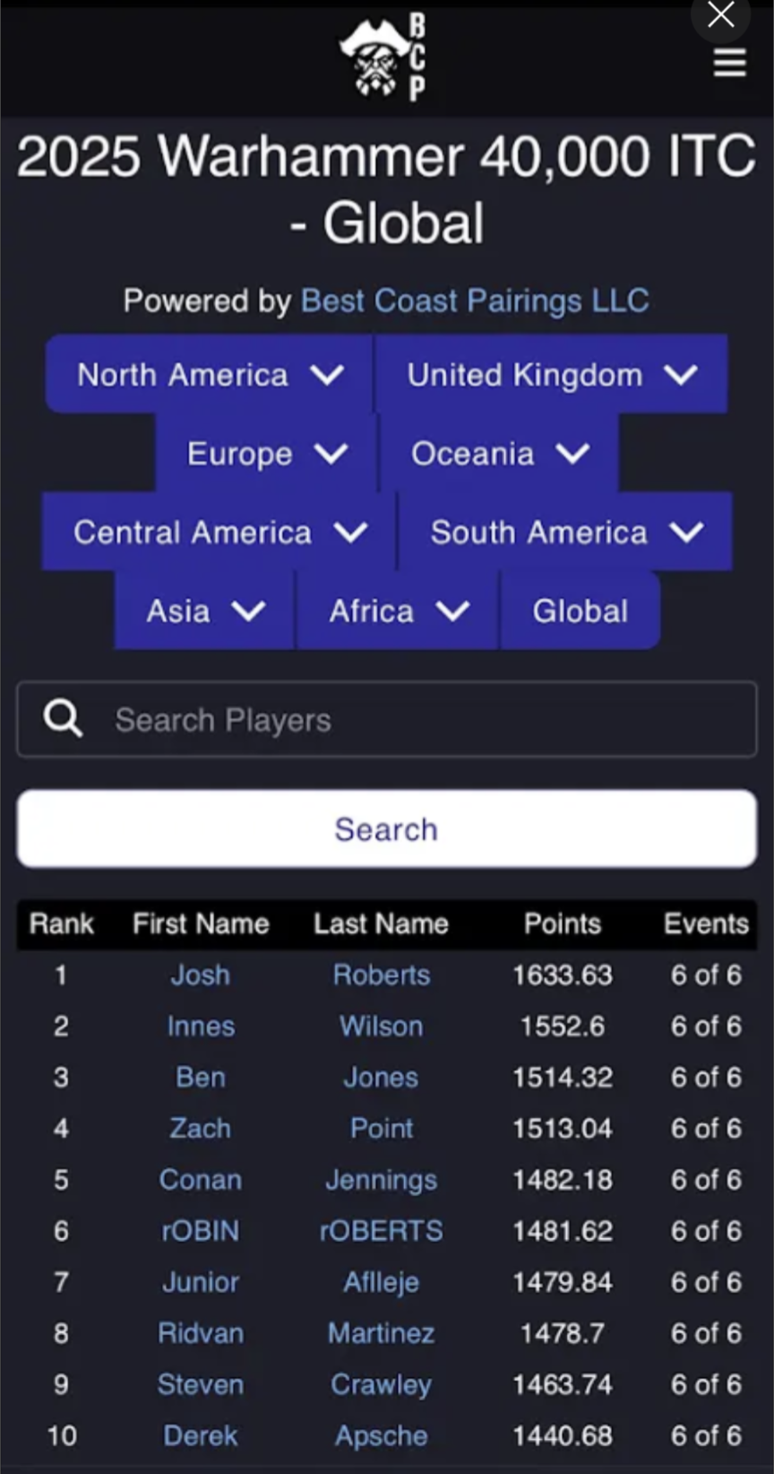Open the Oceania dropdown chevron
The width and height of the screenshot is (774, 1474).
coord(572,454)
